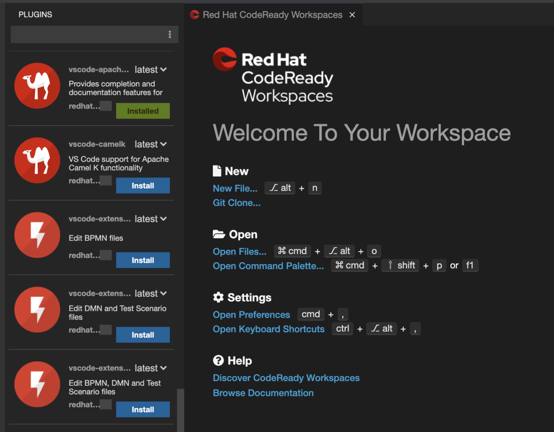Click the vscode-apache camel plugin icon
This screenshot has width=554, height=432.
(37, 86)
